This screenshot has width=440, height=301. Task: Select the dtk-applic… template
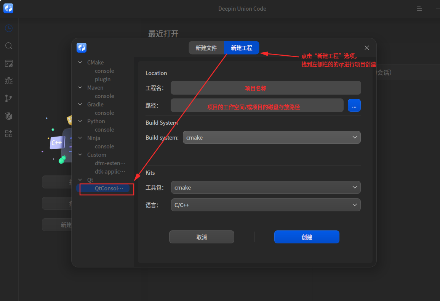click(x=110, y=171)
